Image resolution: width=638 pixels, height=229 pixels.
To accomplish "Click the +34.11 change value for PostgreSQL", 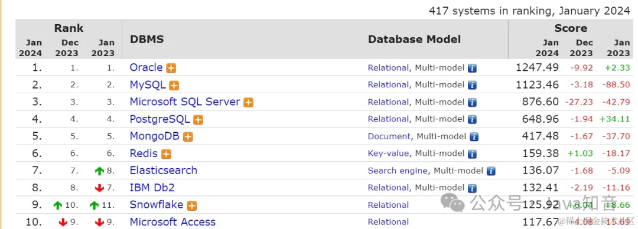I will 615,119.
